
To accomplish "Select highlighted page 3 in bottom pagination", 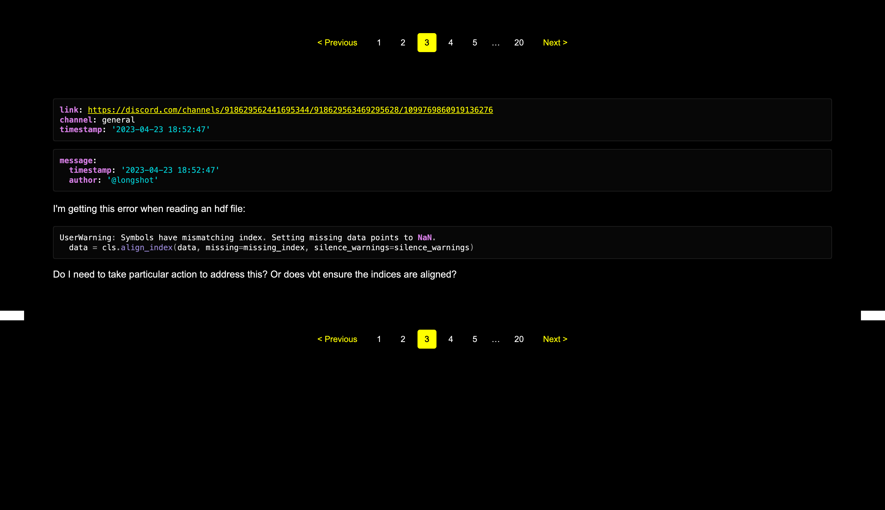I will (x=427, y=339).
